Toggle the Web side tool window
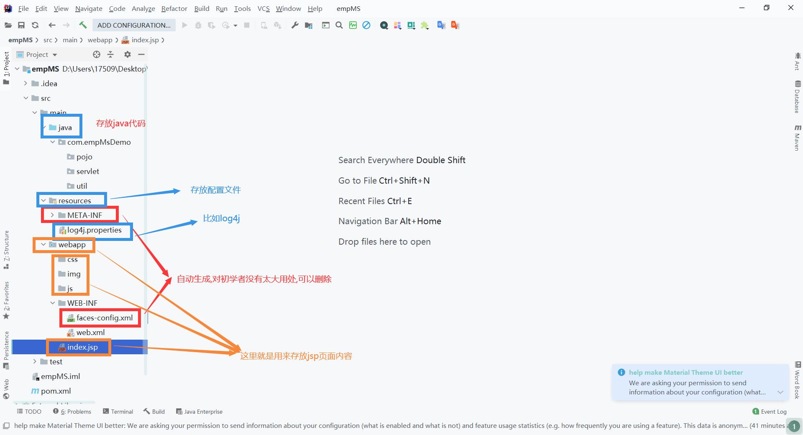The width and height of the screenshot is (803, 435). click(6, 389)
